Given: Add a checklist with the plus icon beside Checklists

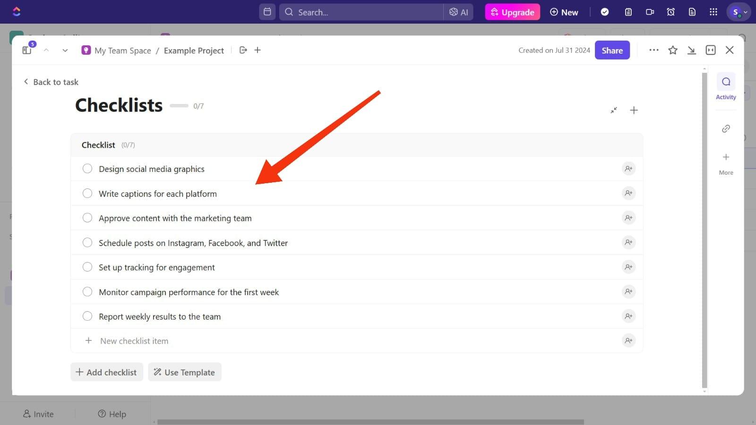Looking at the screenshot, I should tap(634, 110).
